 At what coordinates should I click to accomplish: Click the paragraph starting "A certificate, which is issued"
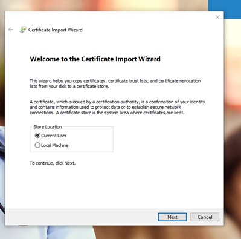(x=117, y=107)
